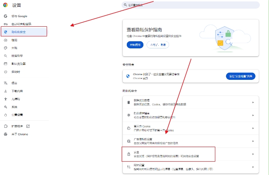Click the 隐私保护指南 row icon

(x=129, y=115)
